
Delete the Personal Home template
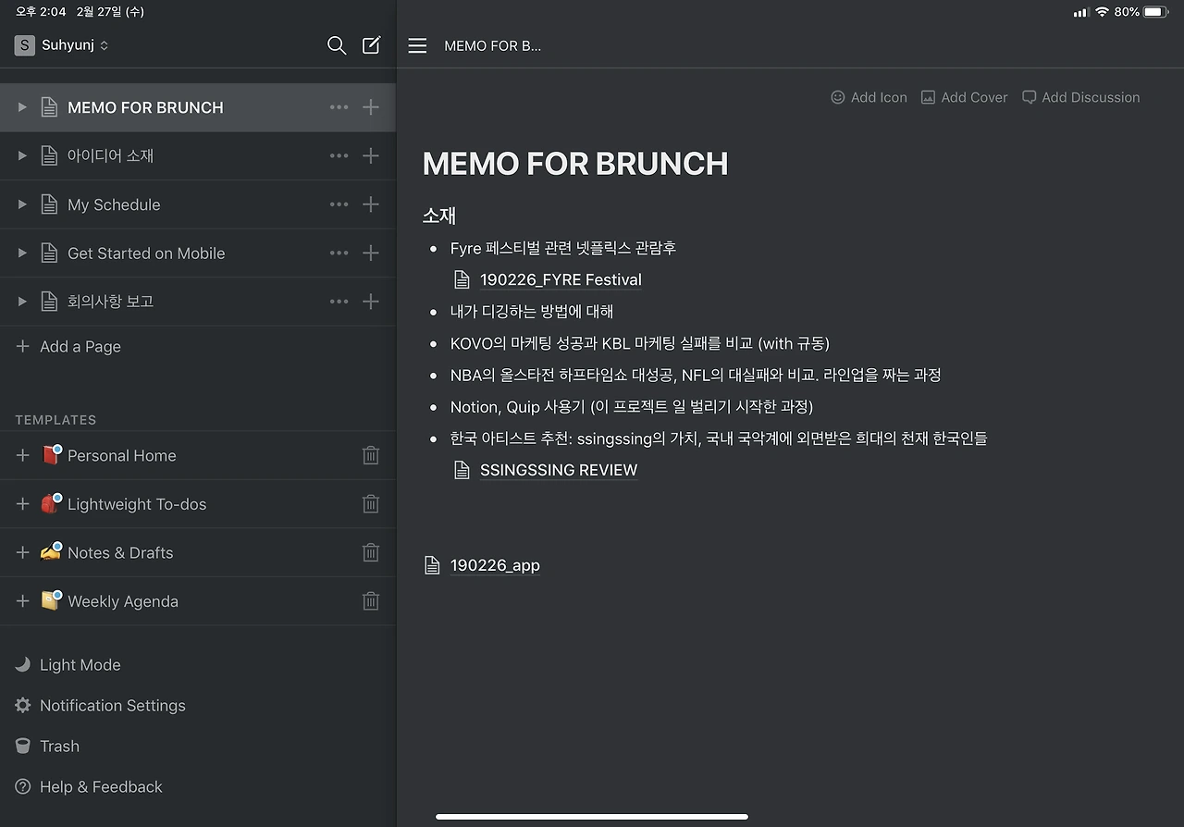[371, 455]
